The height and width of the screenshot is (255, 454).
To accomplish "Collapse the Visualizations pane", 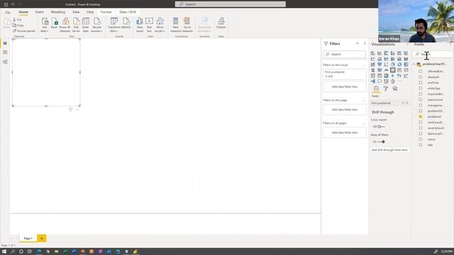I will click(407, 44).
